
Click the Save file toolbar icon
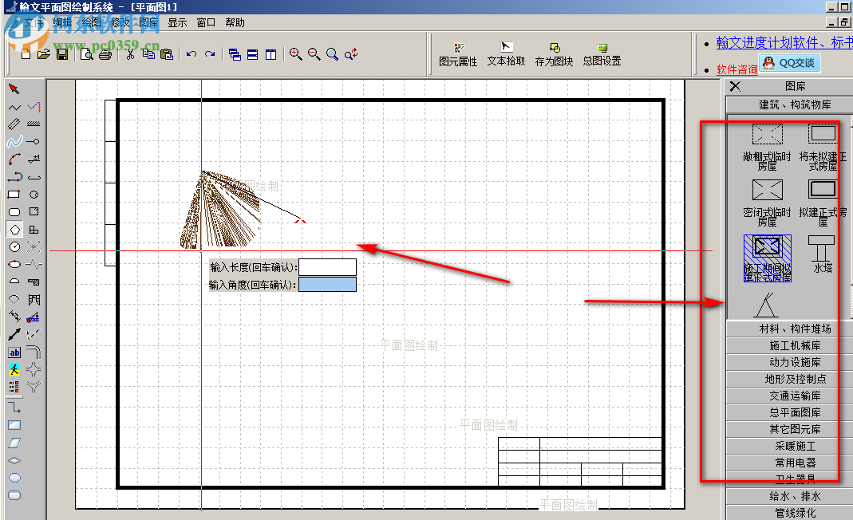(61, 54)
